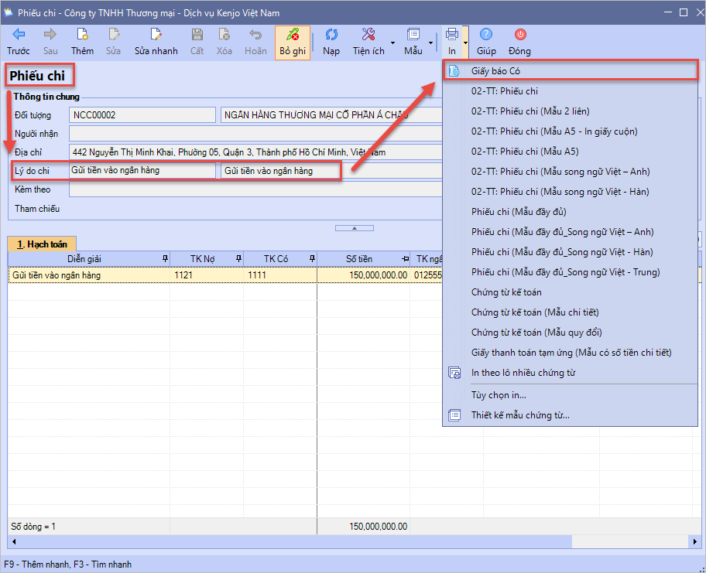Click the Trước back arrow icon
The image size is (706, 573).
click(19, 35)
